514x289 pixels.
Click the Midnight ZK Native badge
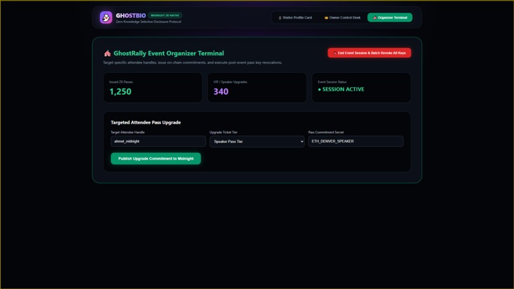click(x=165, y=15)
